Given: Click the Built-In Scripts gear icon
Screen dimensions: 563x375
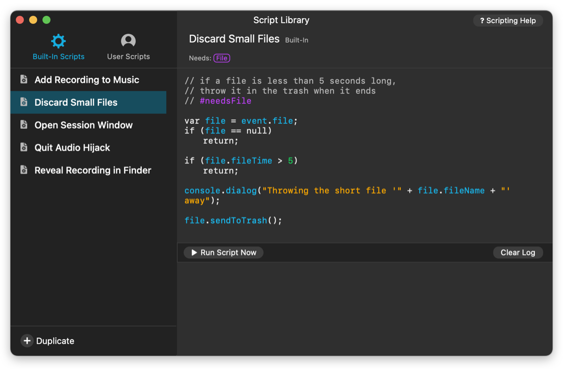Looking at the screenshot, I should pos(58,41).
